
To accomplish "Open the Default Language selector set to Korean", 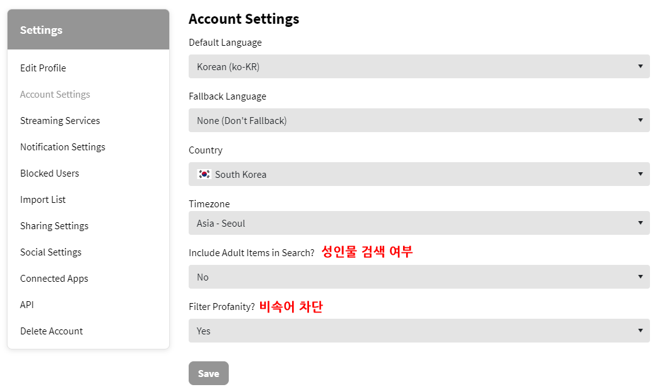I will (x=419, y=66).
